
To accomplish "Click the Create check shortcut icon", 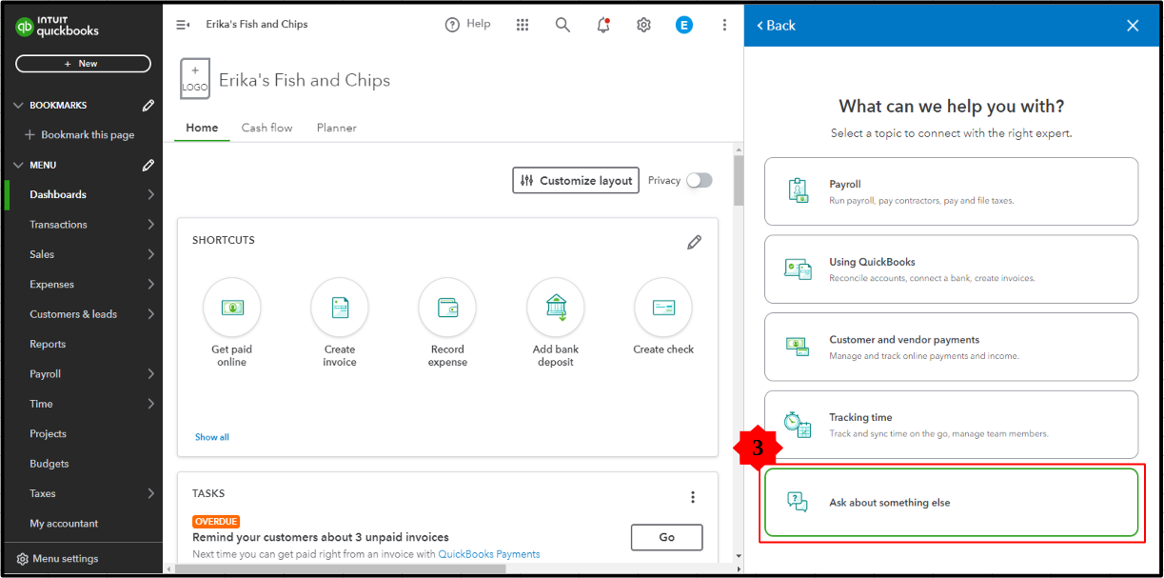I will coord(663,307).
